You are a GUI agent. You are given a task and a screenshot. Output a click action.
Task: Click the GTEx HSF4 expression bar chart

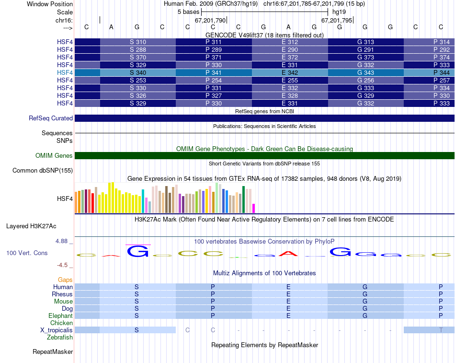[165, 198]
